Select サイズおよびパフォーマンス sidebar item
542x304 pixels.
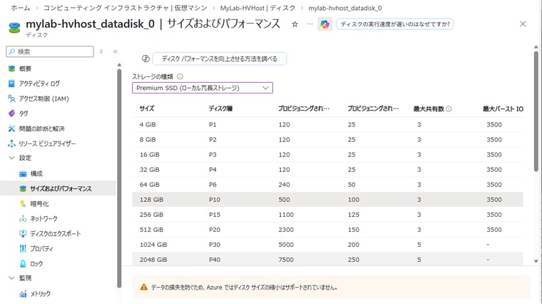coord(58,188)
